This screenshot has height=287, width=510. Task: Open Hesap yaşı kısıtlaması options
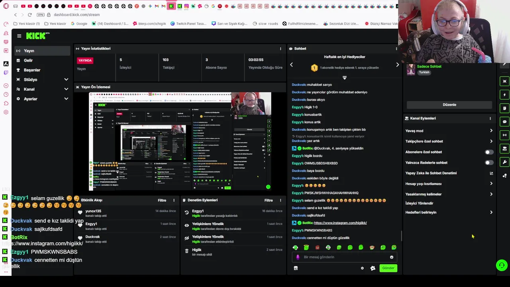click(x=449, y=184)
